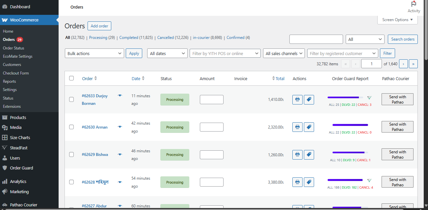Check the checkbox for order #62628

71,182
